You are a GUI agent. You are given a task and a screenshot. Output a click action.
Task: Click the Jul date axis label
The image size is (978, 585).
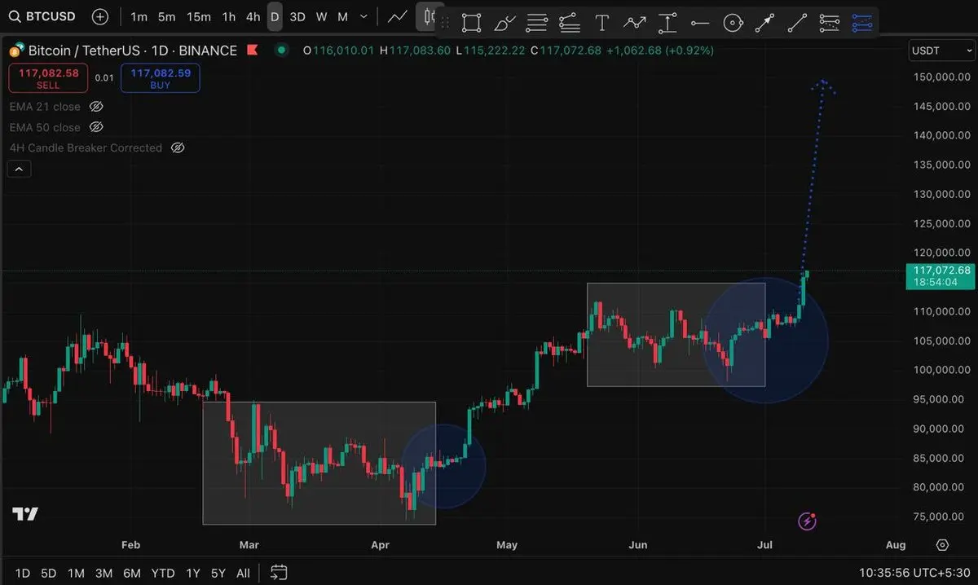[x=764, y=545]
